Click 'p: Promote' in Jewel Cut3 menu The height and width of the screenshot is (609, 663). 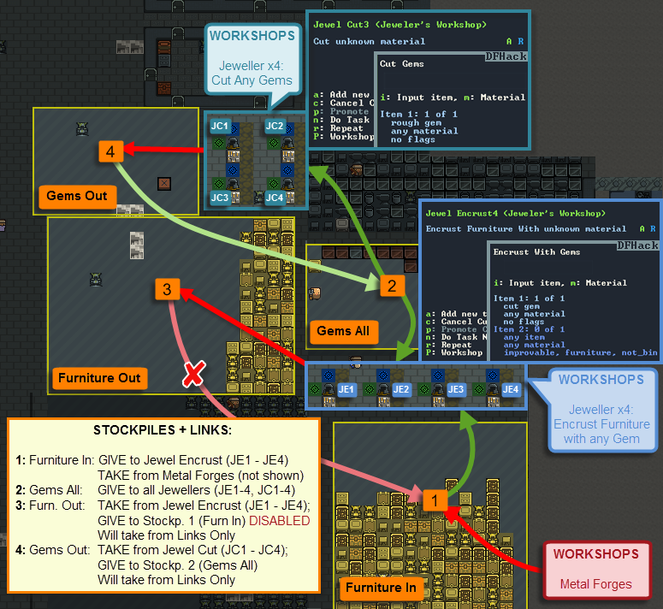click(x=341, y=111)
